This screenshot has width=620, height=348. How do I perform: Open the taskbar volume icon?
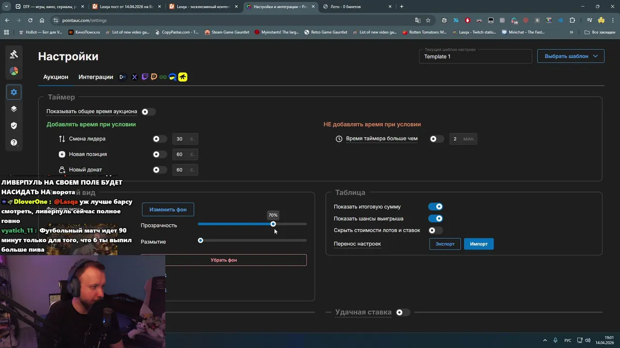pos(588,340)
